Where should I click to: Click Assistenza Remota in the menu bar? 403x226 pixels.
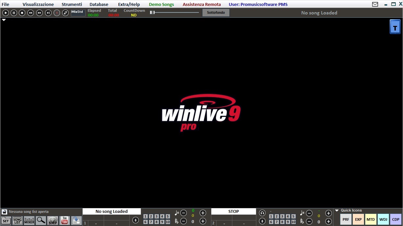pos(202,4)
